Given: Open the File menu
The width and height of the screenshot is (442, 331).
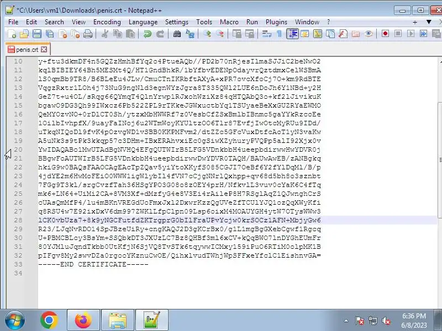Looking at the screenshot, I should point(13,22).
